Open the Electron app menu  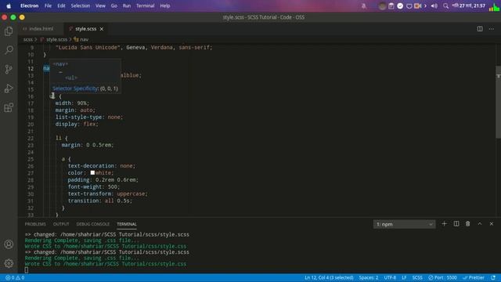pyautogui.click(x=30, y=5)
